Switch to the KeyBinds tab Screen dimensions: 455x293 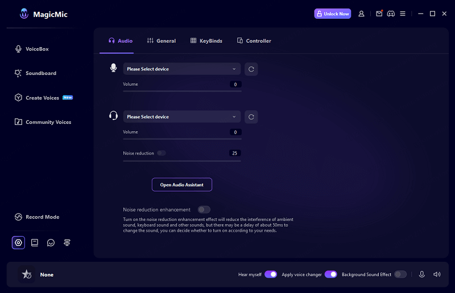(x=206, y=41)
